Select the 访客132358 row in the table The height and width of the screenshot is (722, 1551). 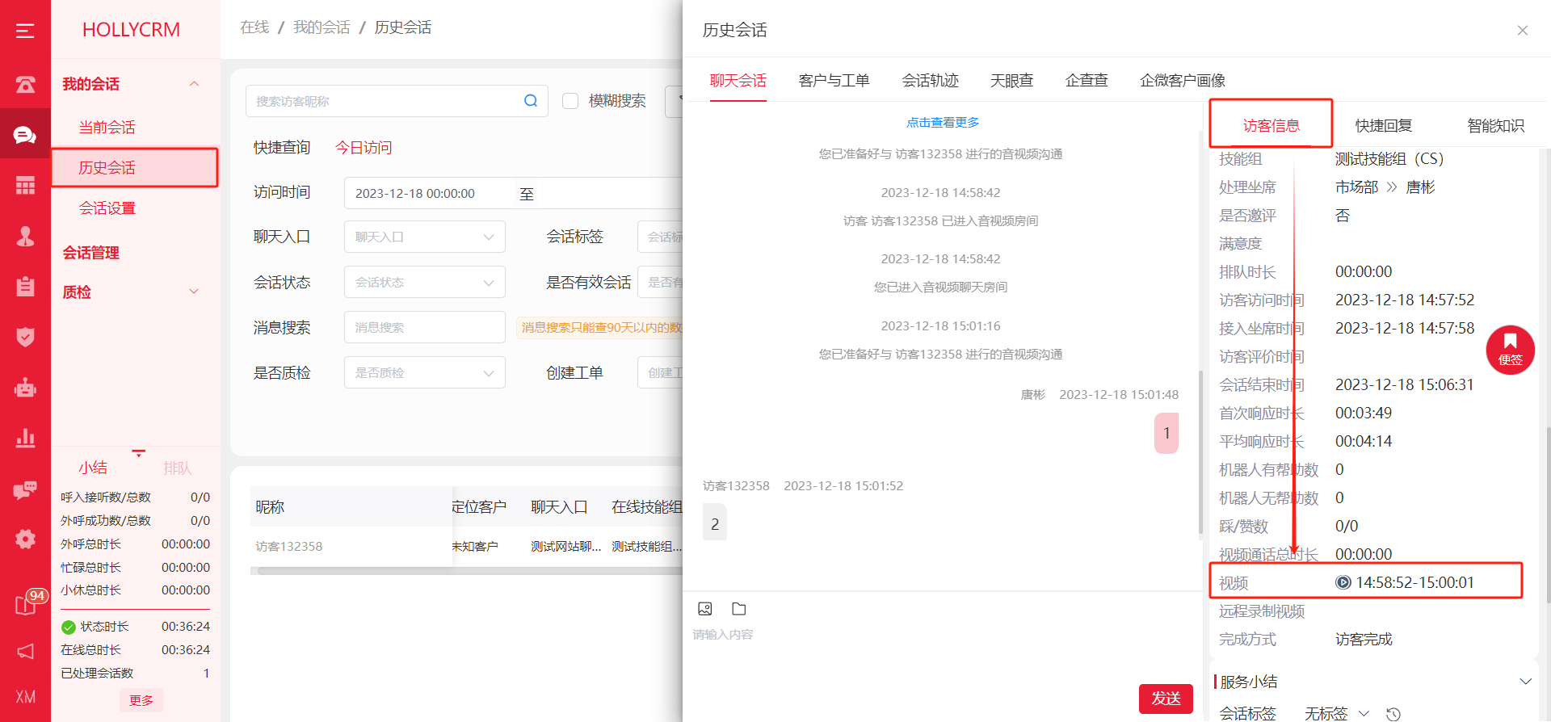click(x=466, y=547)
